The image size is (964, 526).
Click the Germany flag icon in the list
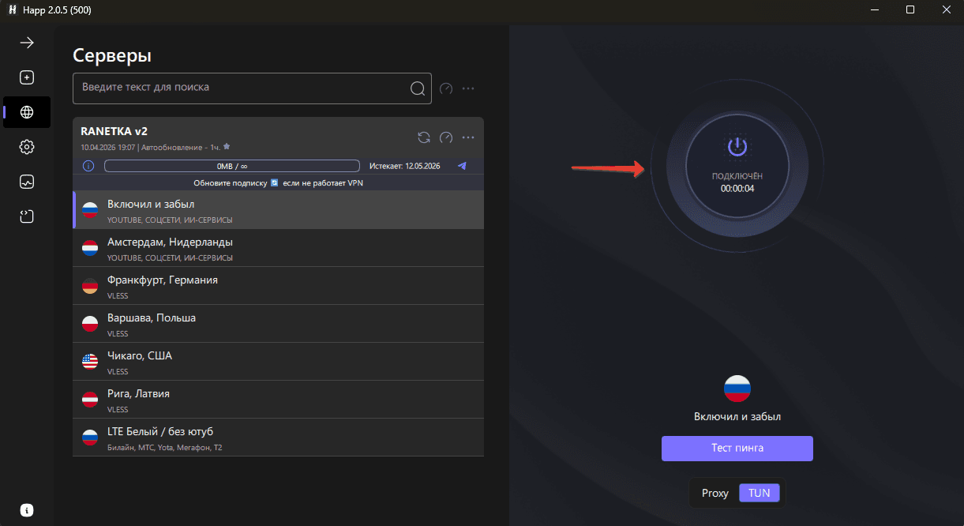point(90,286)
